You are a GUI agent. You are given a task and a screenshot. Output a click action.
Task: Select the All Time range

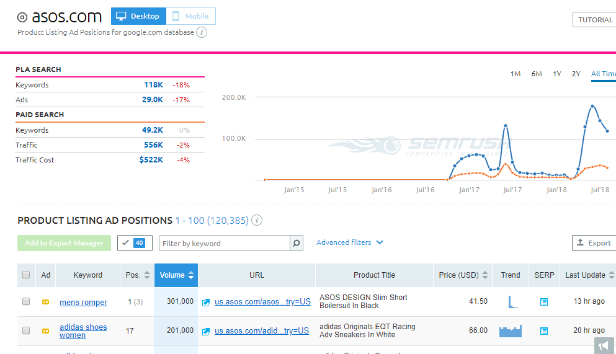click(x=603, y=74)
